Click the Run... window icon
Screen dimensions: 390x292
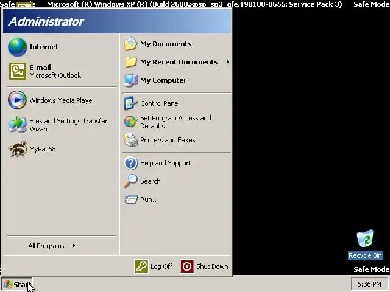pos(131,200)
